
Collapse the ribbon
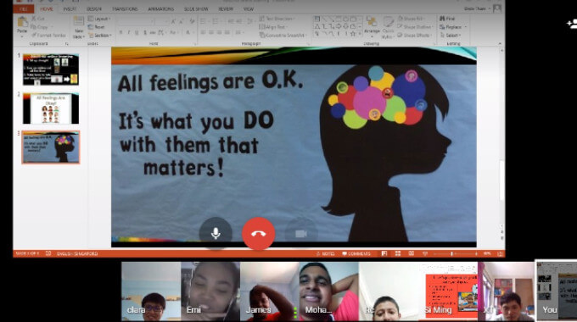point(500,43)
